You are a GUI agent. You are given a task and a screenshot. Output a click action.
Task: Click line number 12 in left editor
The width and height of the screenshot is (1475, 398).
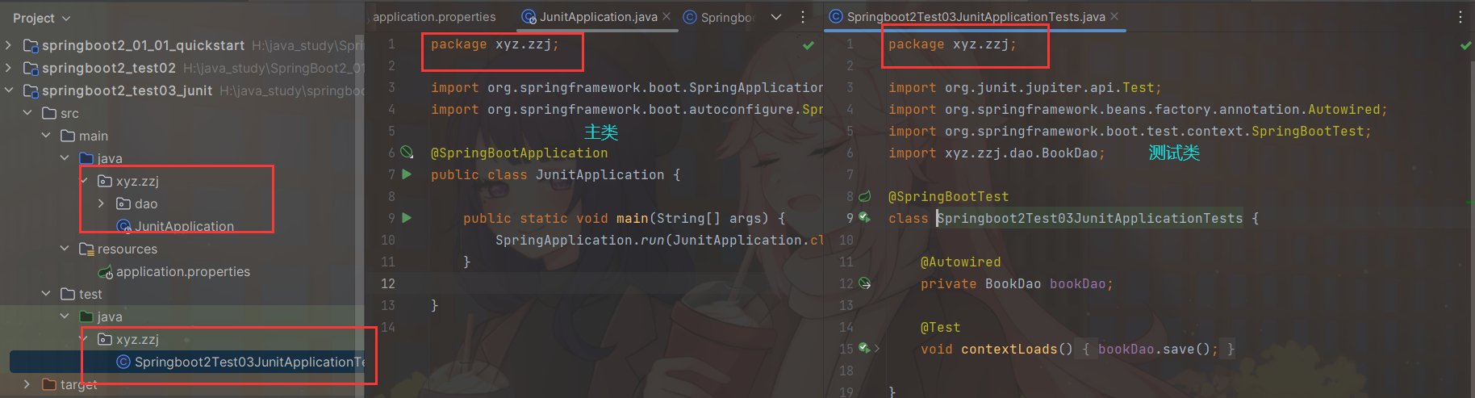pos(388,283)
